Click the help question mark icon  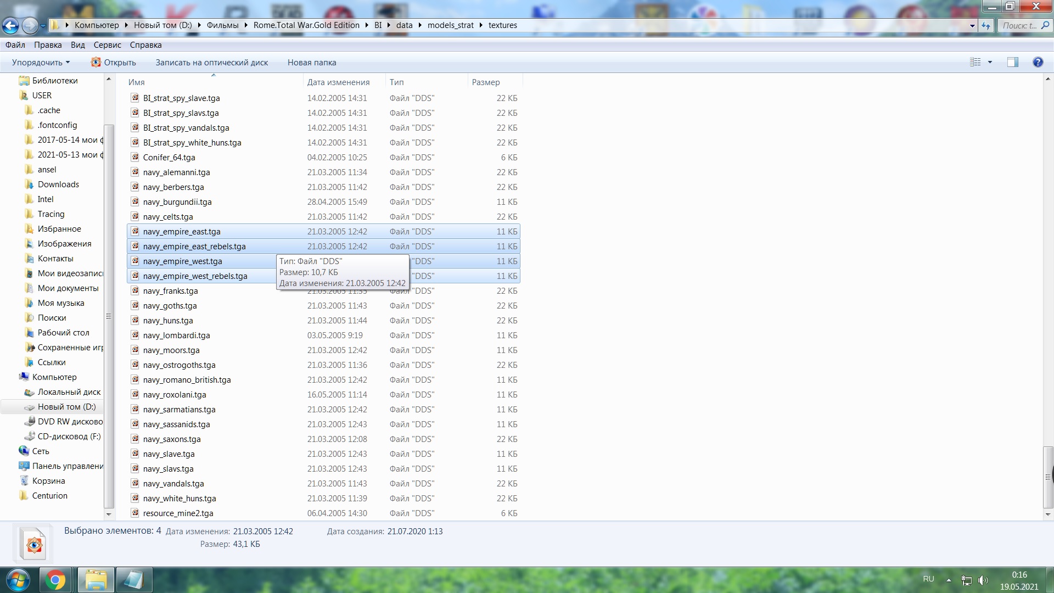(1038, 62)
